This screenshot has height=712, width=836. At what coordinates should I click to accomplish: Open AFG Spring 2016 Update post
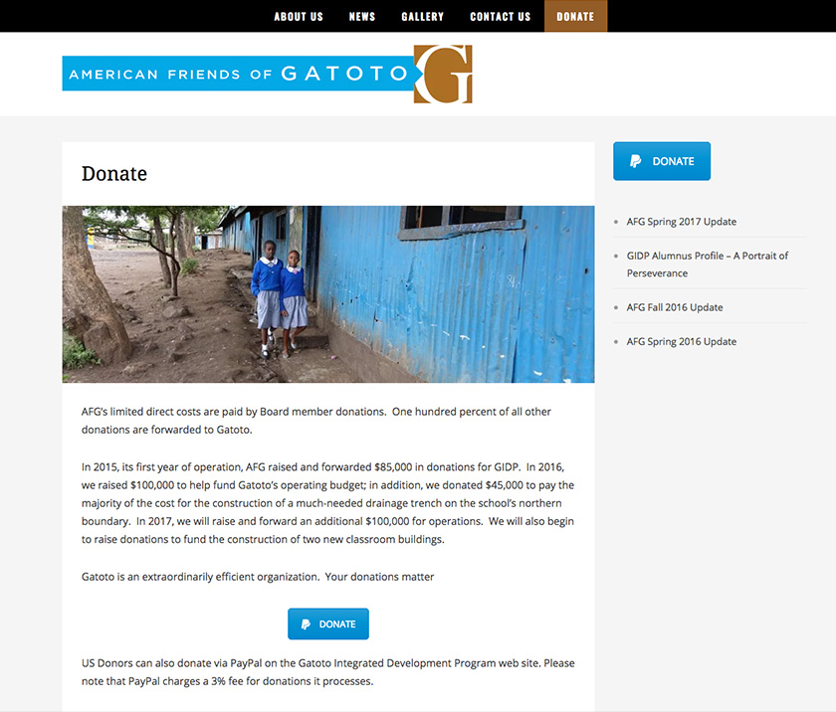pos(682,341)
